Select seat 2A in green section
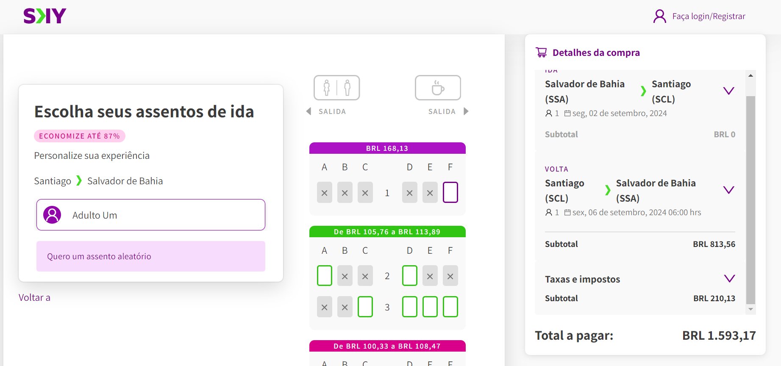This screenshot has height=366, width=781. tap(324, 276)
